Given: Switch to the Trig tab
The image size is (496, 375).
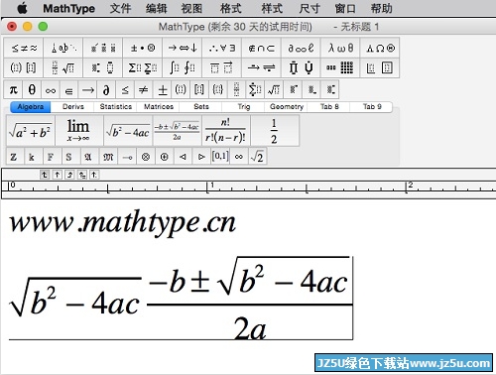Looking at the screenshot, I should click(244, 106).
